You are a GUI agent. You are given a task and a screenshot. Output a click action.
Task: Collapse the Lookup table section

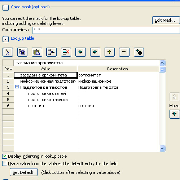tap(5, 39)
